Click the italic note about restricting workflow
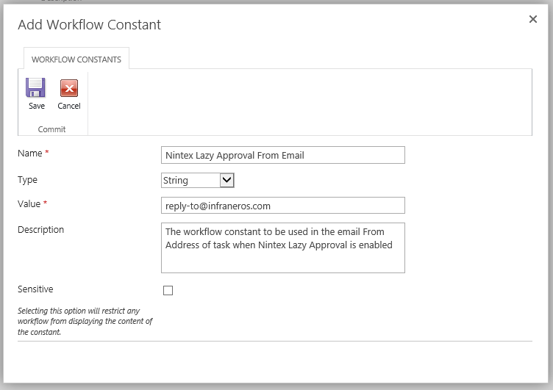 (x=85, y=321)
